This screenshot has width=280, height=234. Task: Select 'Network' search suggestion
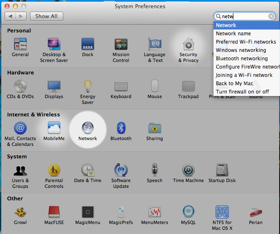click(x=247, y=25)
